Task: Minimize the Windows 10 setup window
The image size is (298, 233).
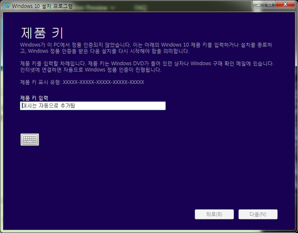Action: (258, 4)
